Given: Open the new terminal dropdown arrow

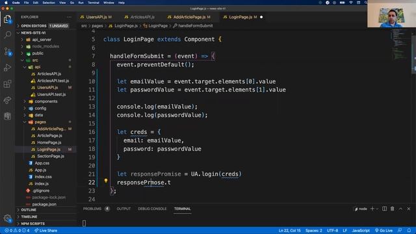Looking at the screenshot, I should click(377, 209).
